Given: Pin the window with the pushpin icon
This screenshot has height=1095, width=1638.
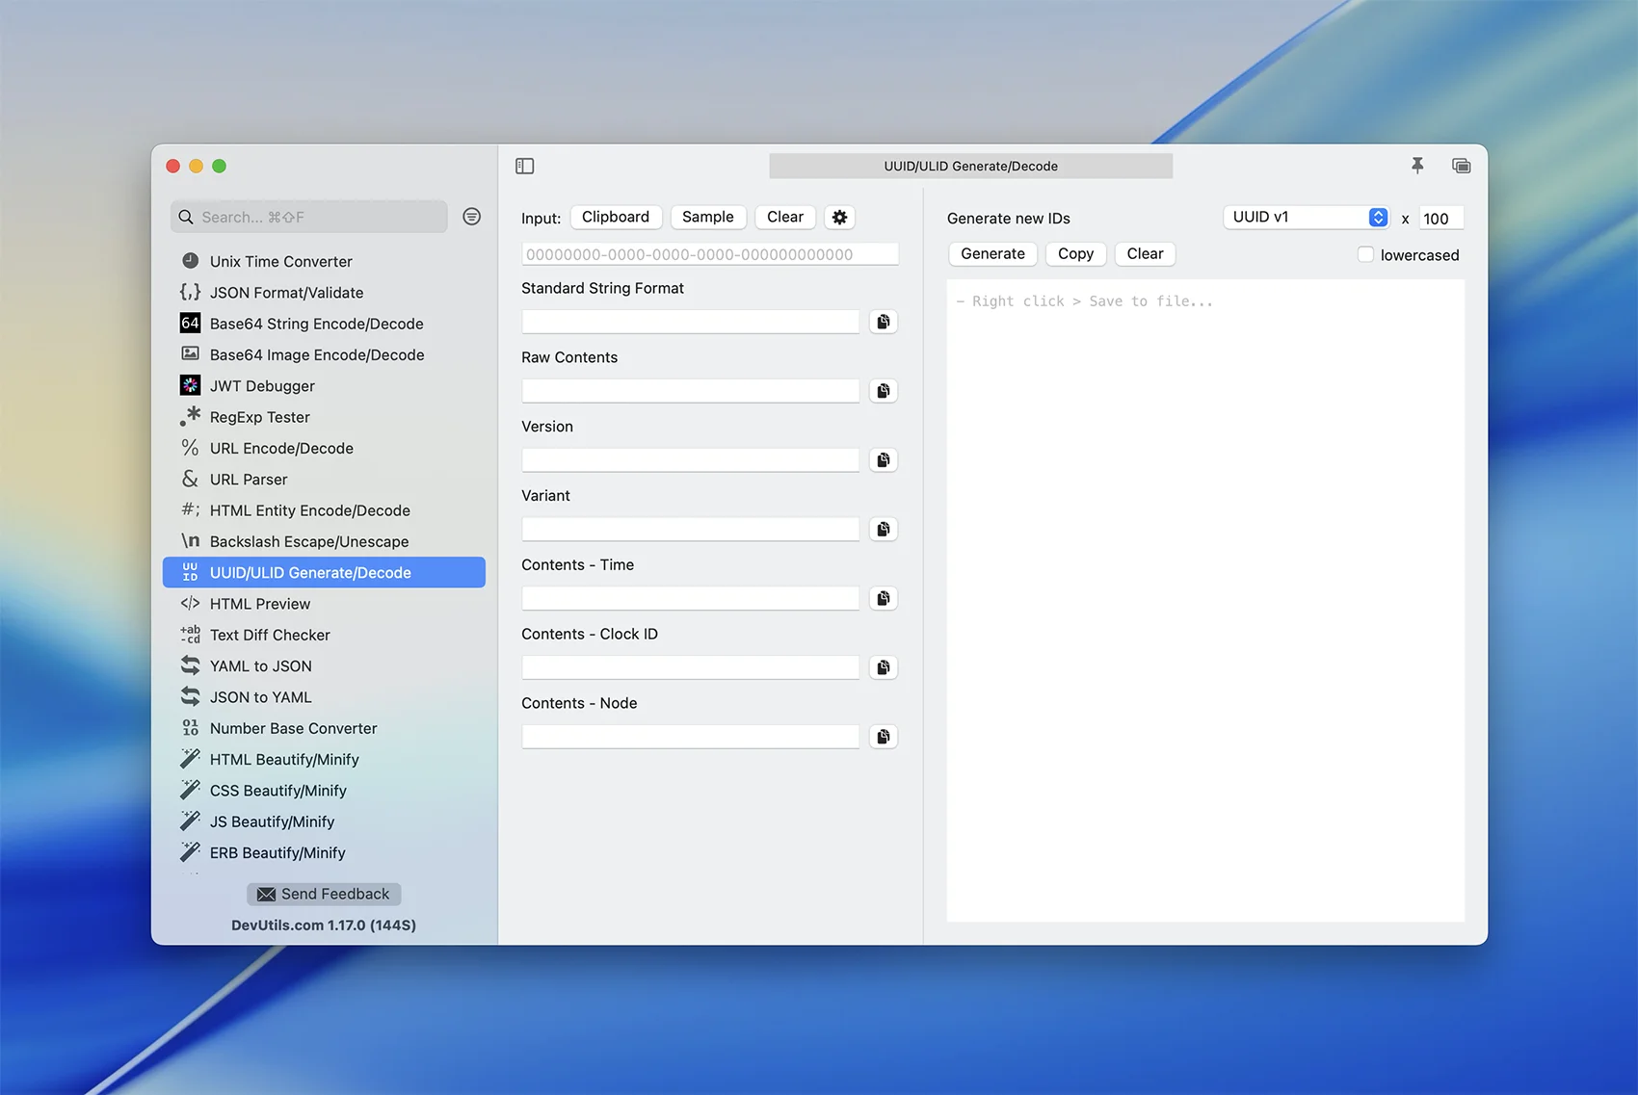Looking at the screenshot, I should [x=1416, y=166].
